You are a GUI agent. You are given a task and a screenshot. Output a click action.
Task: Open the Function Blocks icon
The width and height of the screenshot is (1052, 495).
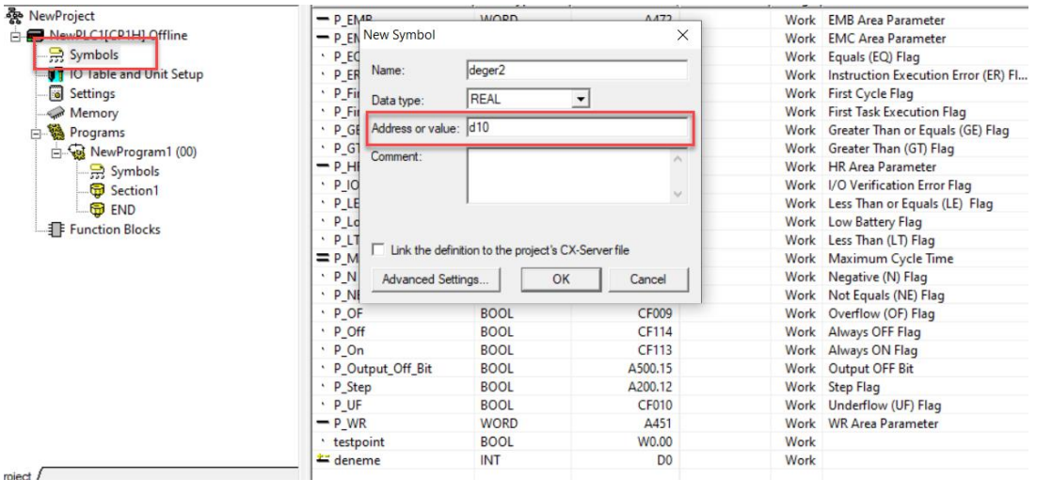pyautogui.click(x=56, y=230)
